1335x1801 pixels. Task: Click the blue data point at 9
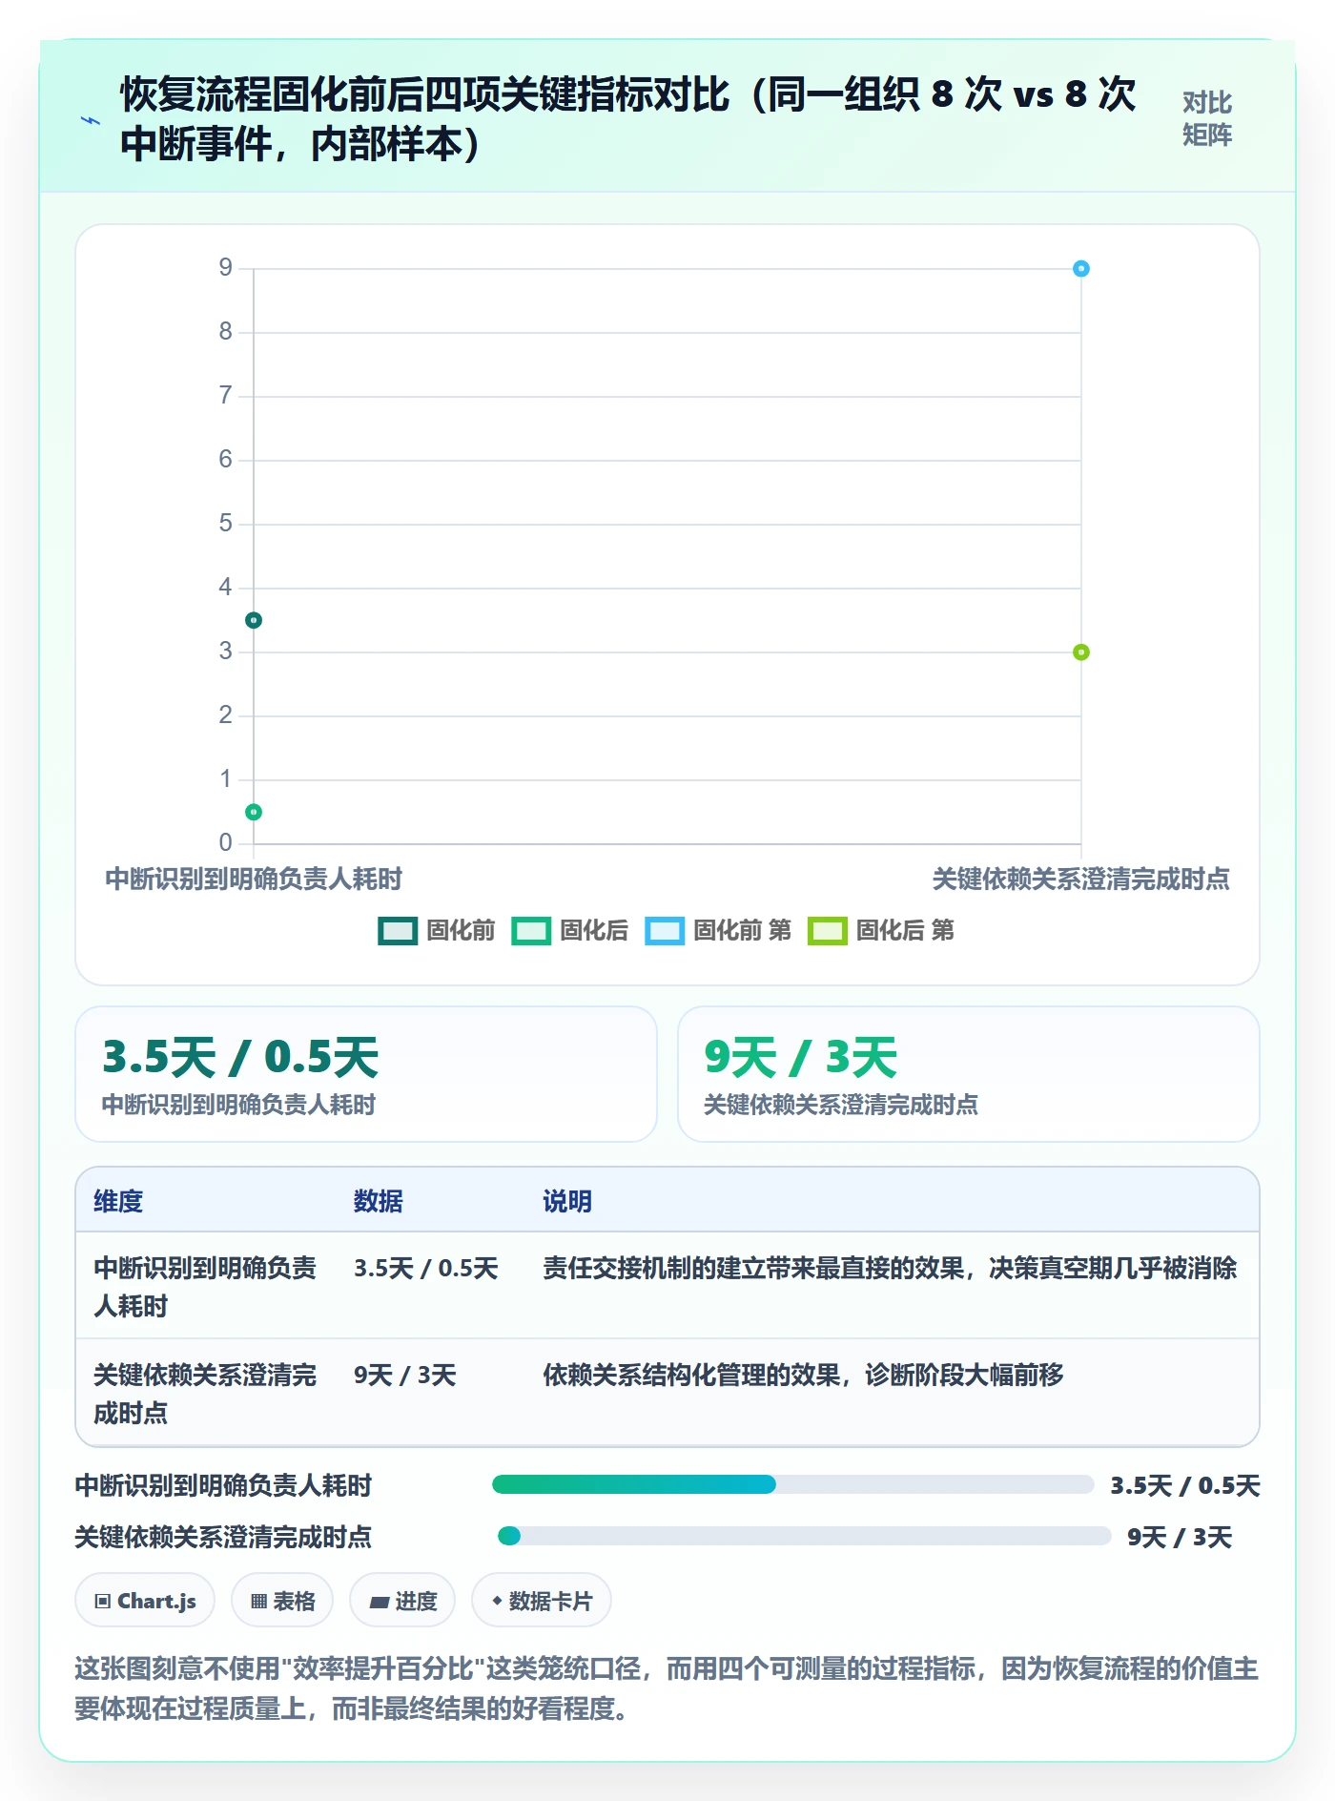tap(1080, 269)
